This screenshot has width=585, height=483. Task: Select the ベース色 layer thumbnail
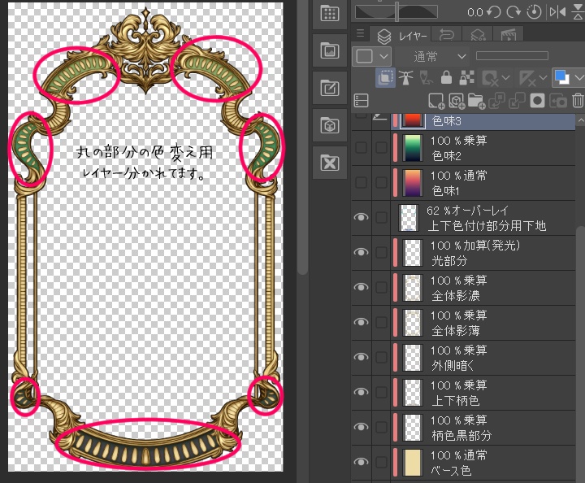coord(412,463)
